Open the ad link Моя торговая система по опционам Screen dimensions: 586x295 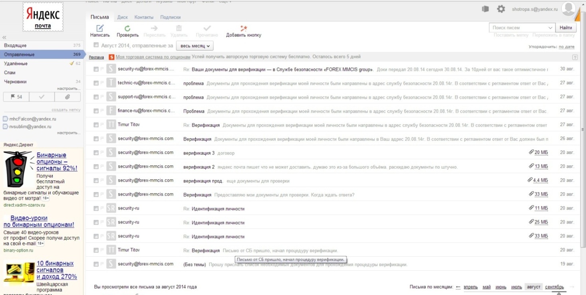point(153,57)
